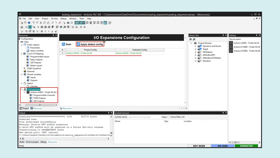Viewport: 280px width, 158px height.
Task: Click the Undo icon in the toolbar
Action: [x=34, y=23]
